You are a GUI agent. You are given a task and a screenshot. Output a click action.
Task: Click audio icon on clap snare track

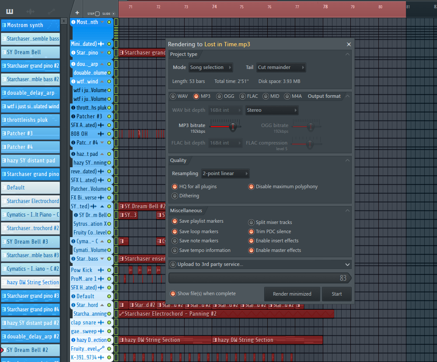click(x=101, y=323)
